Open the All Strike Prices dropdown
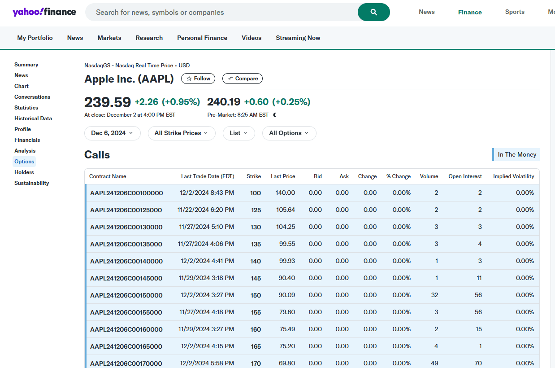555x368 pixels. [182, 133]
